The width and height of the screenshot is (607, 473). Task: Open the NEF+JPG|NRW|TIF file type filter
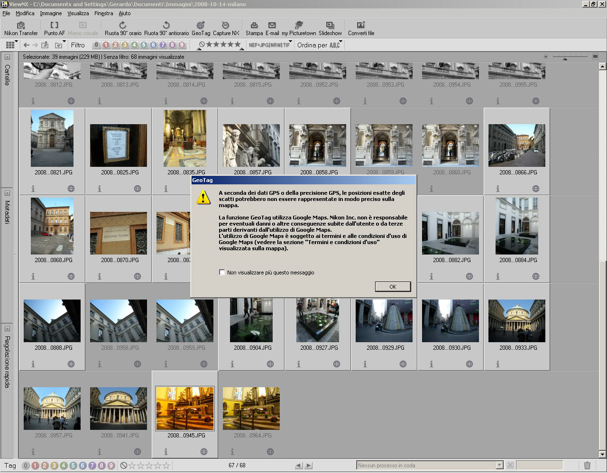tap(269, 45)
